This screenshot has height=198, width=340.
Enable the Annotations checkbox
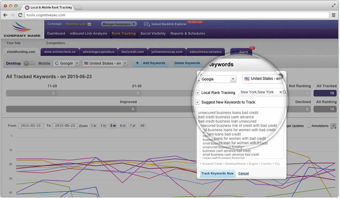coord(309,126)
